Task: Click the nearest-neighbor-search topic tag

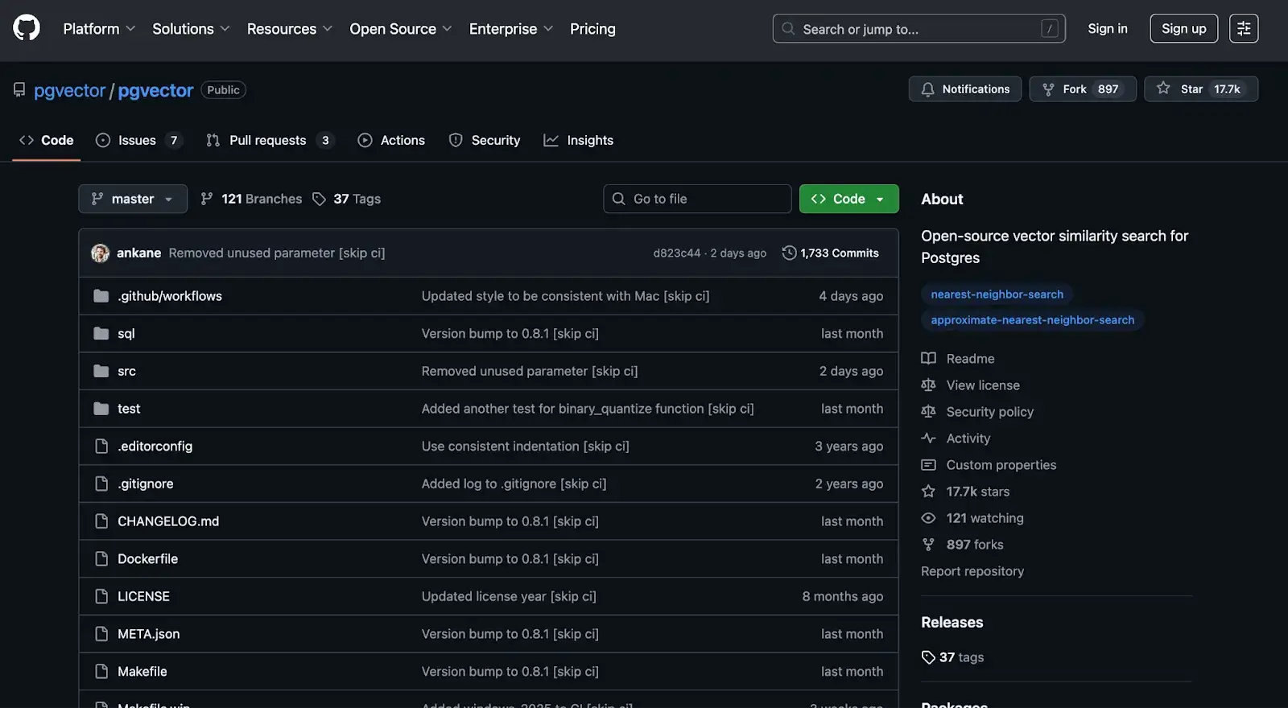Action: (997, 294)
